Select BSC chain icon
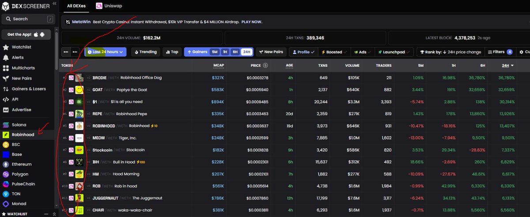This screenshot has height=217, width=530. coord(6,144)
